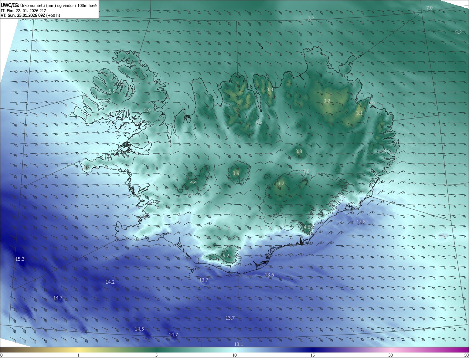Click the colour scale tick labelled 1
Viewport: 469px width, 358px height.
click(x=78, y=355)
